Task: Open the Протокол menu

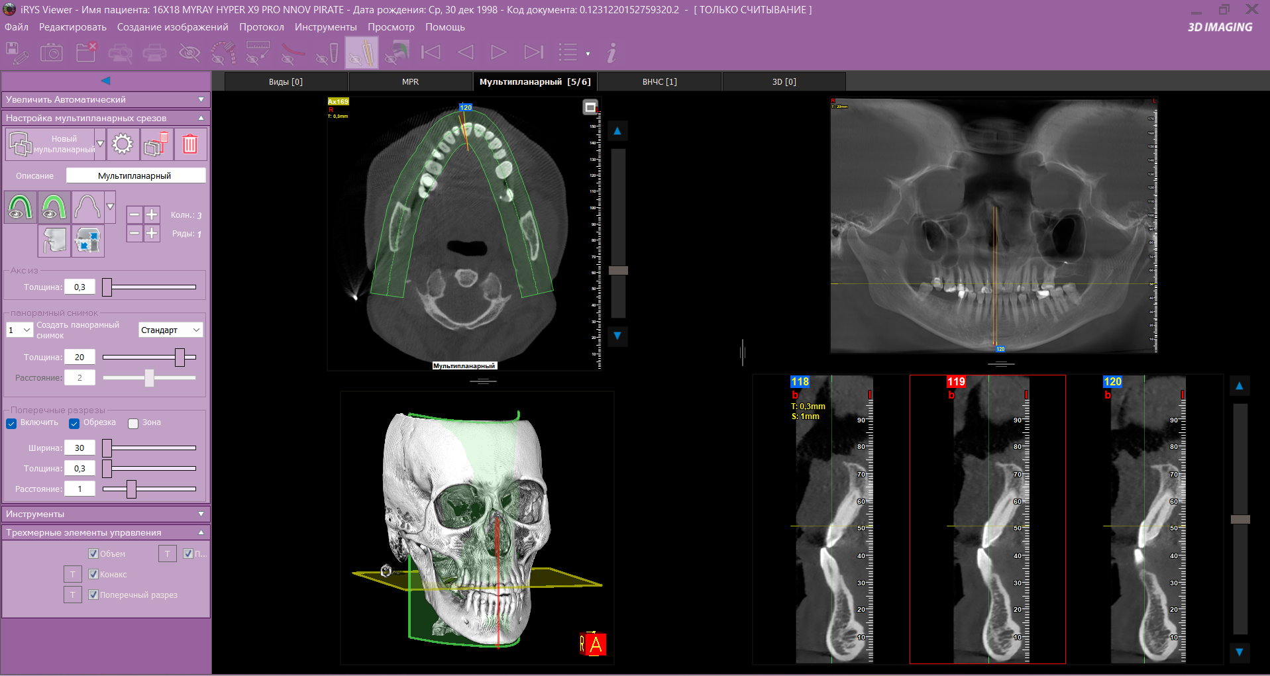Action: point(261,27)
